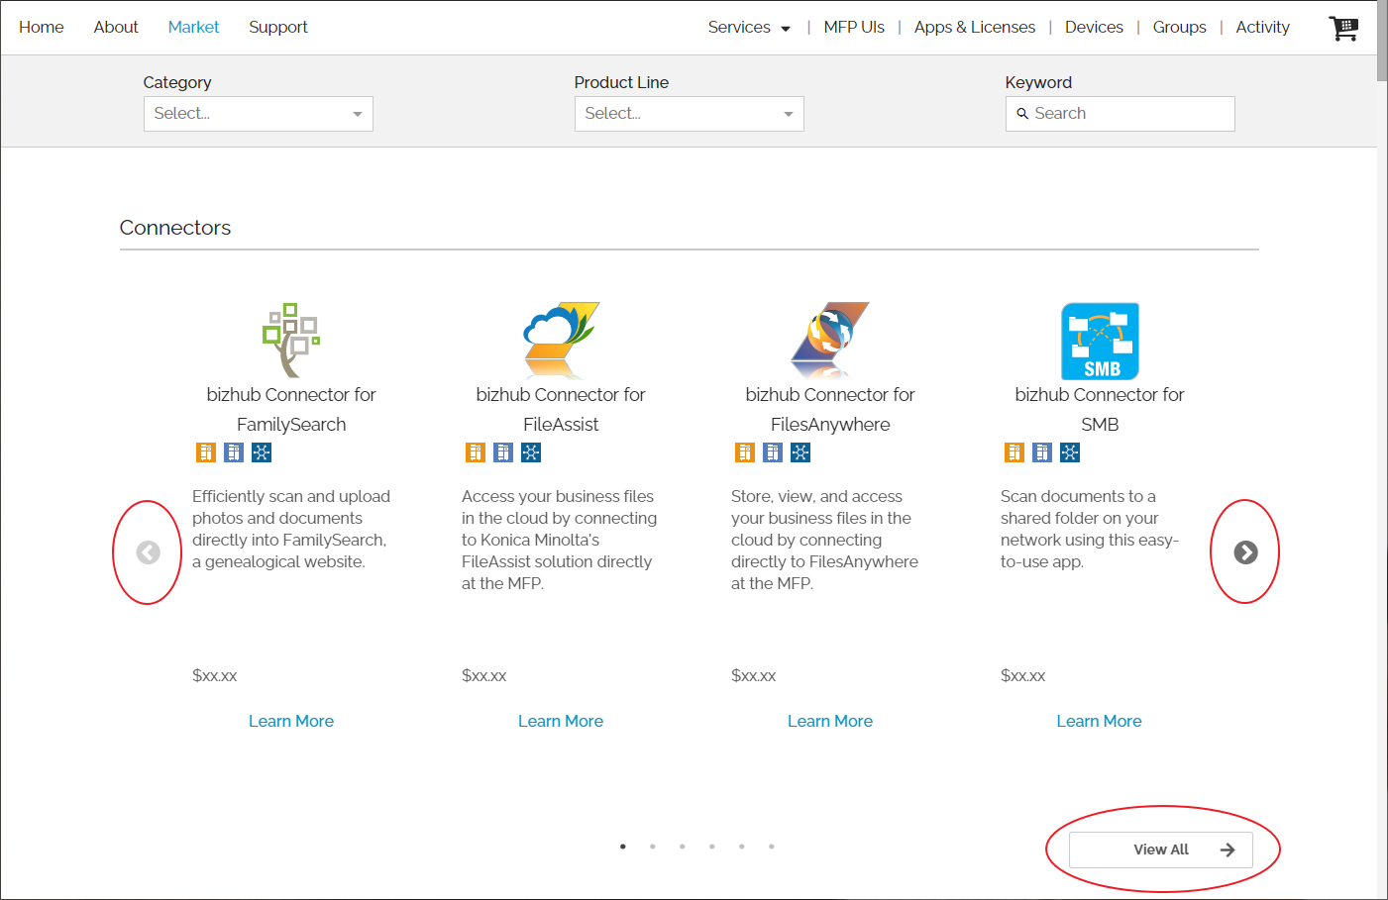The width and height of the screenshot is (1388, 900).
Task: Click orange device icon under FilesAnywhere
Action: point(745,452)
